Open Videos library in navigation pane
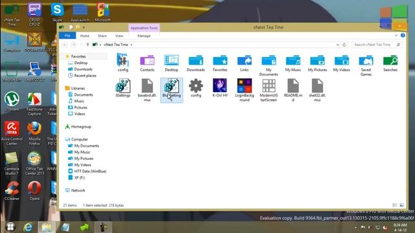This screenshot has width=415, height=233. [79, 114]
